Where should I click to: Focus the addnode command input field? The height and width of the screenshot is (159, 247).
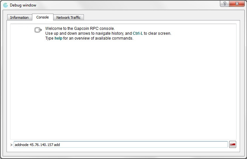[121, 144]
